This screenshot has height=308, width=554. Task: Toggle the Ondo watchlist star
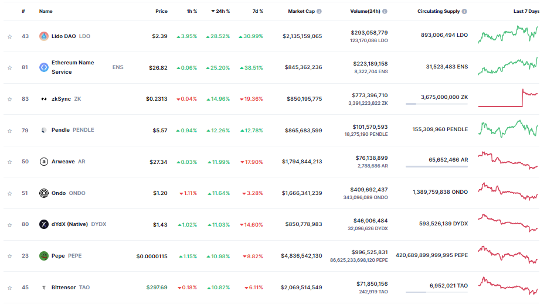[x=10, y=193]
